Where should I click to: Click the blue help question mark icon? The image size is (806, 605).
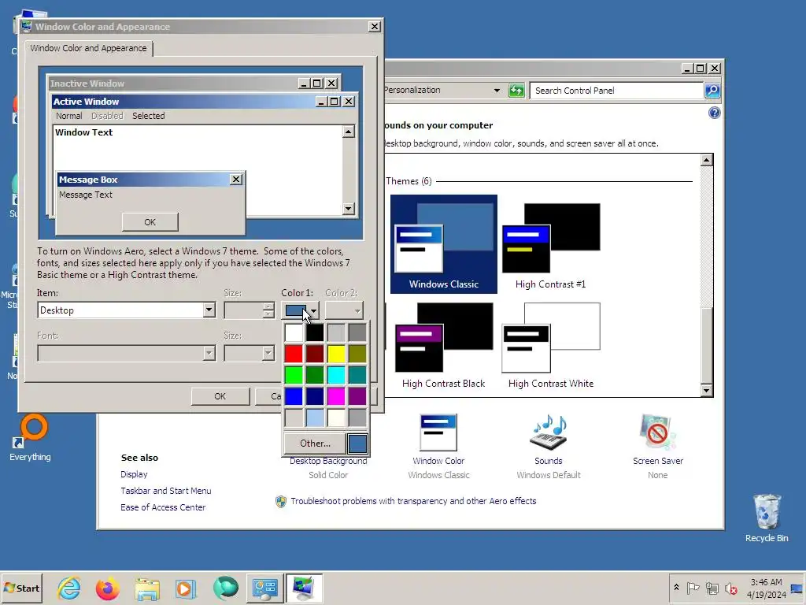coord(714,113)
